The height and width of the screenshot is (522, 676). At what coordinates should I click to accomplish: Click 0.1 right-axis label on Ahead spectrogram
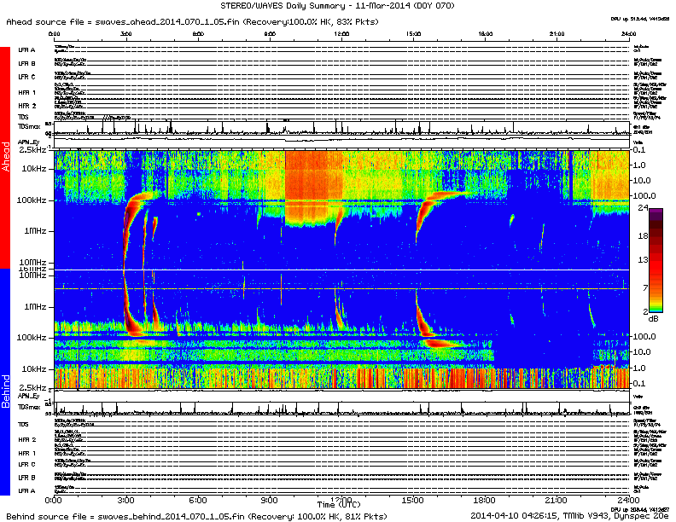[639, 150]
